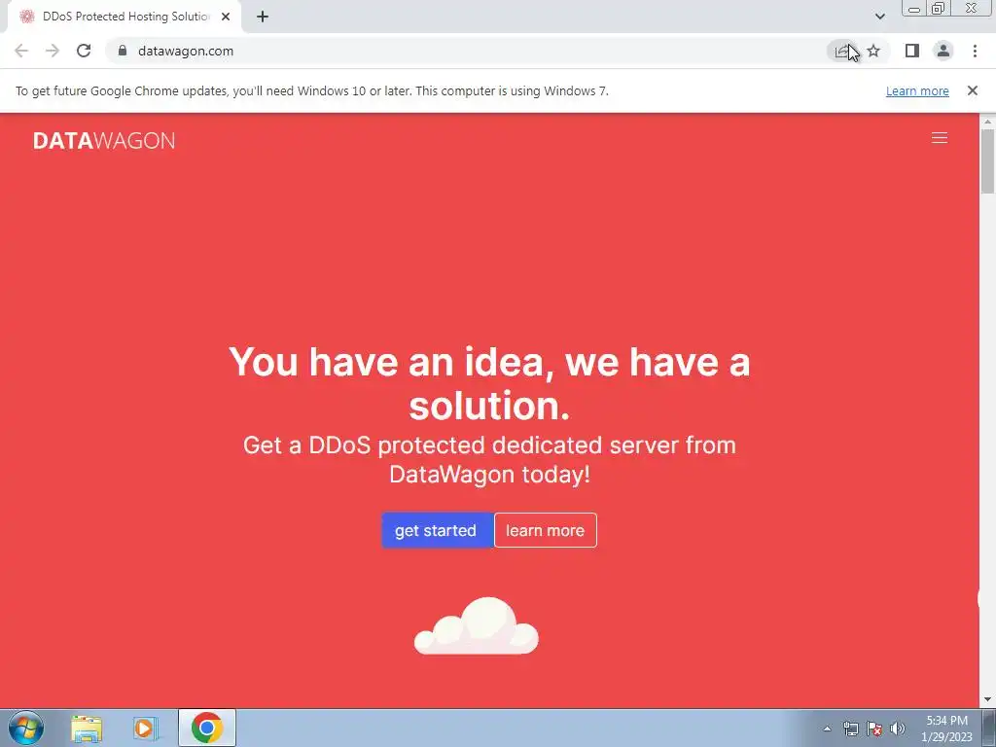996x747 pixels.
Task: Open the Windows Start menu
Action: [x=25, y=728]
